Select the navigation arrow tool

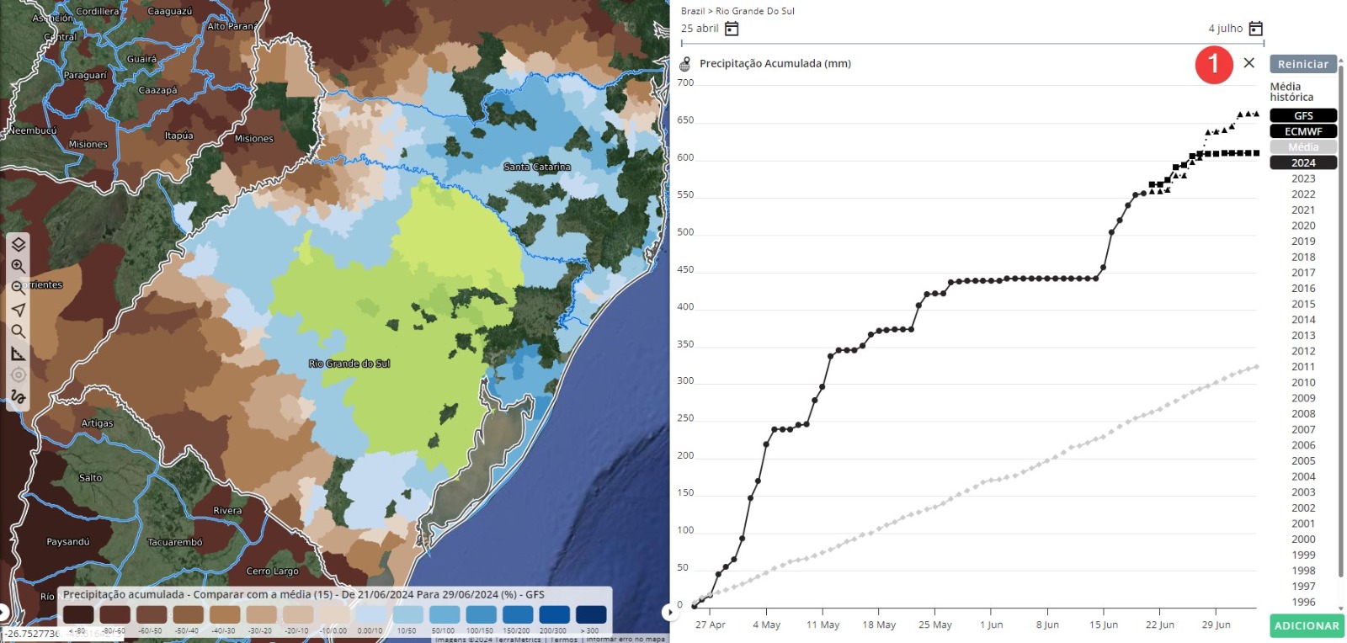point(18,310)
